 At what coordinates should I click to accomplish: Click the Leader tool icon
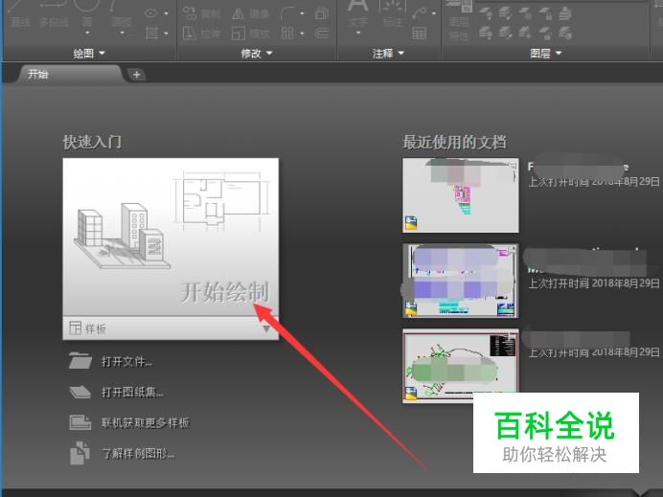coord(420,13)
